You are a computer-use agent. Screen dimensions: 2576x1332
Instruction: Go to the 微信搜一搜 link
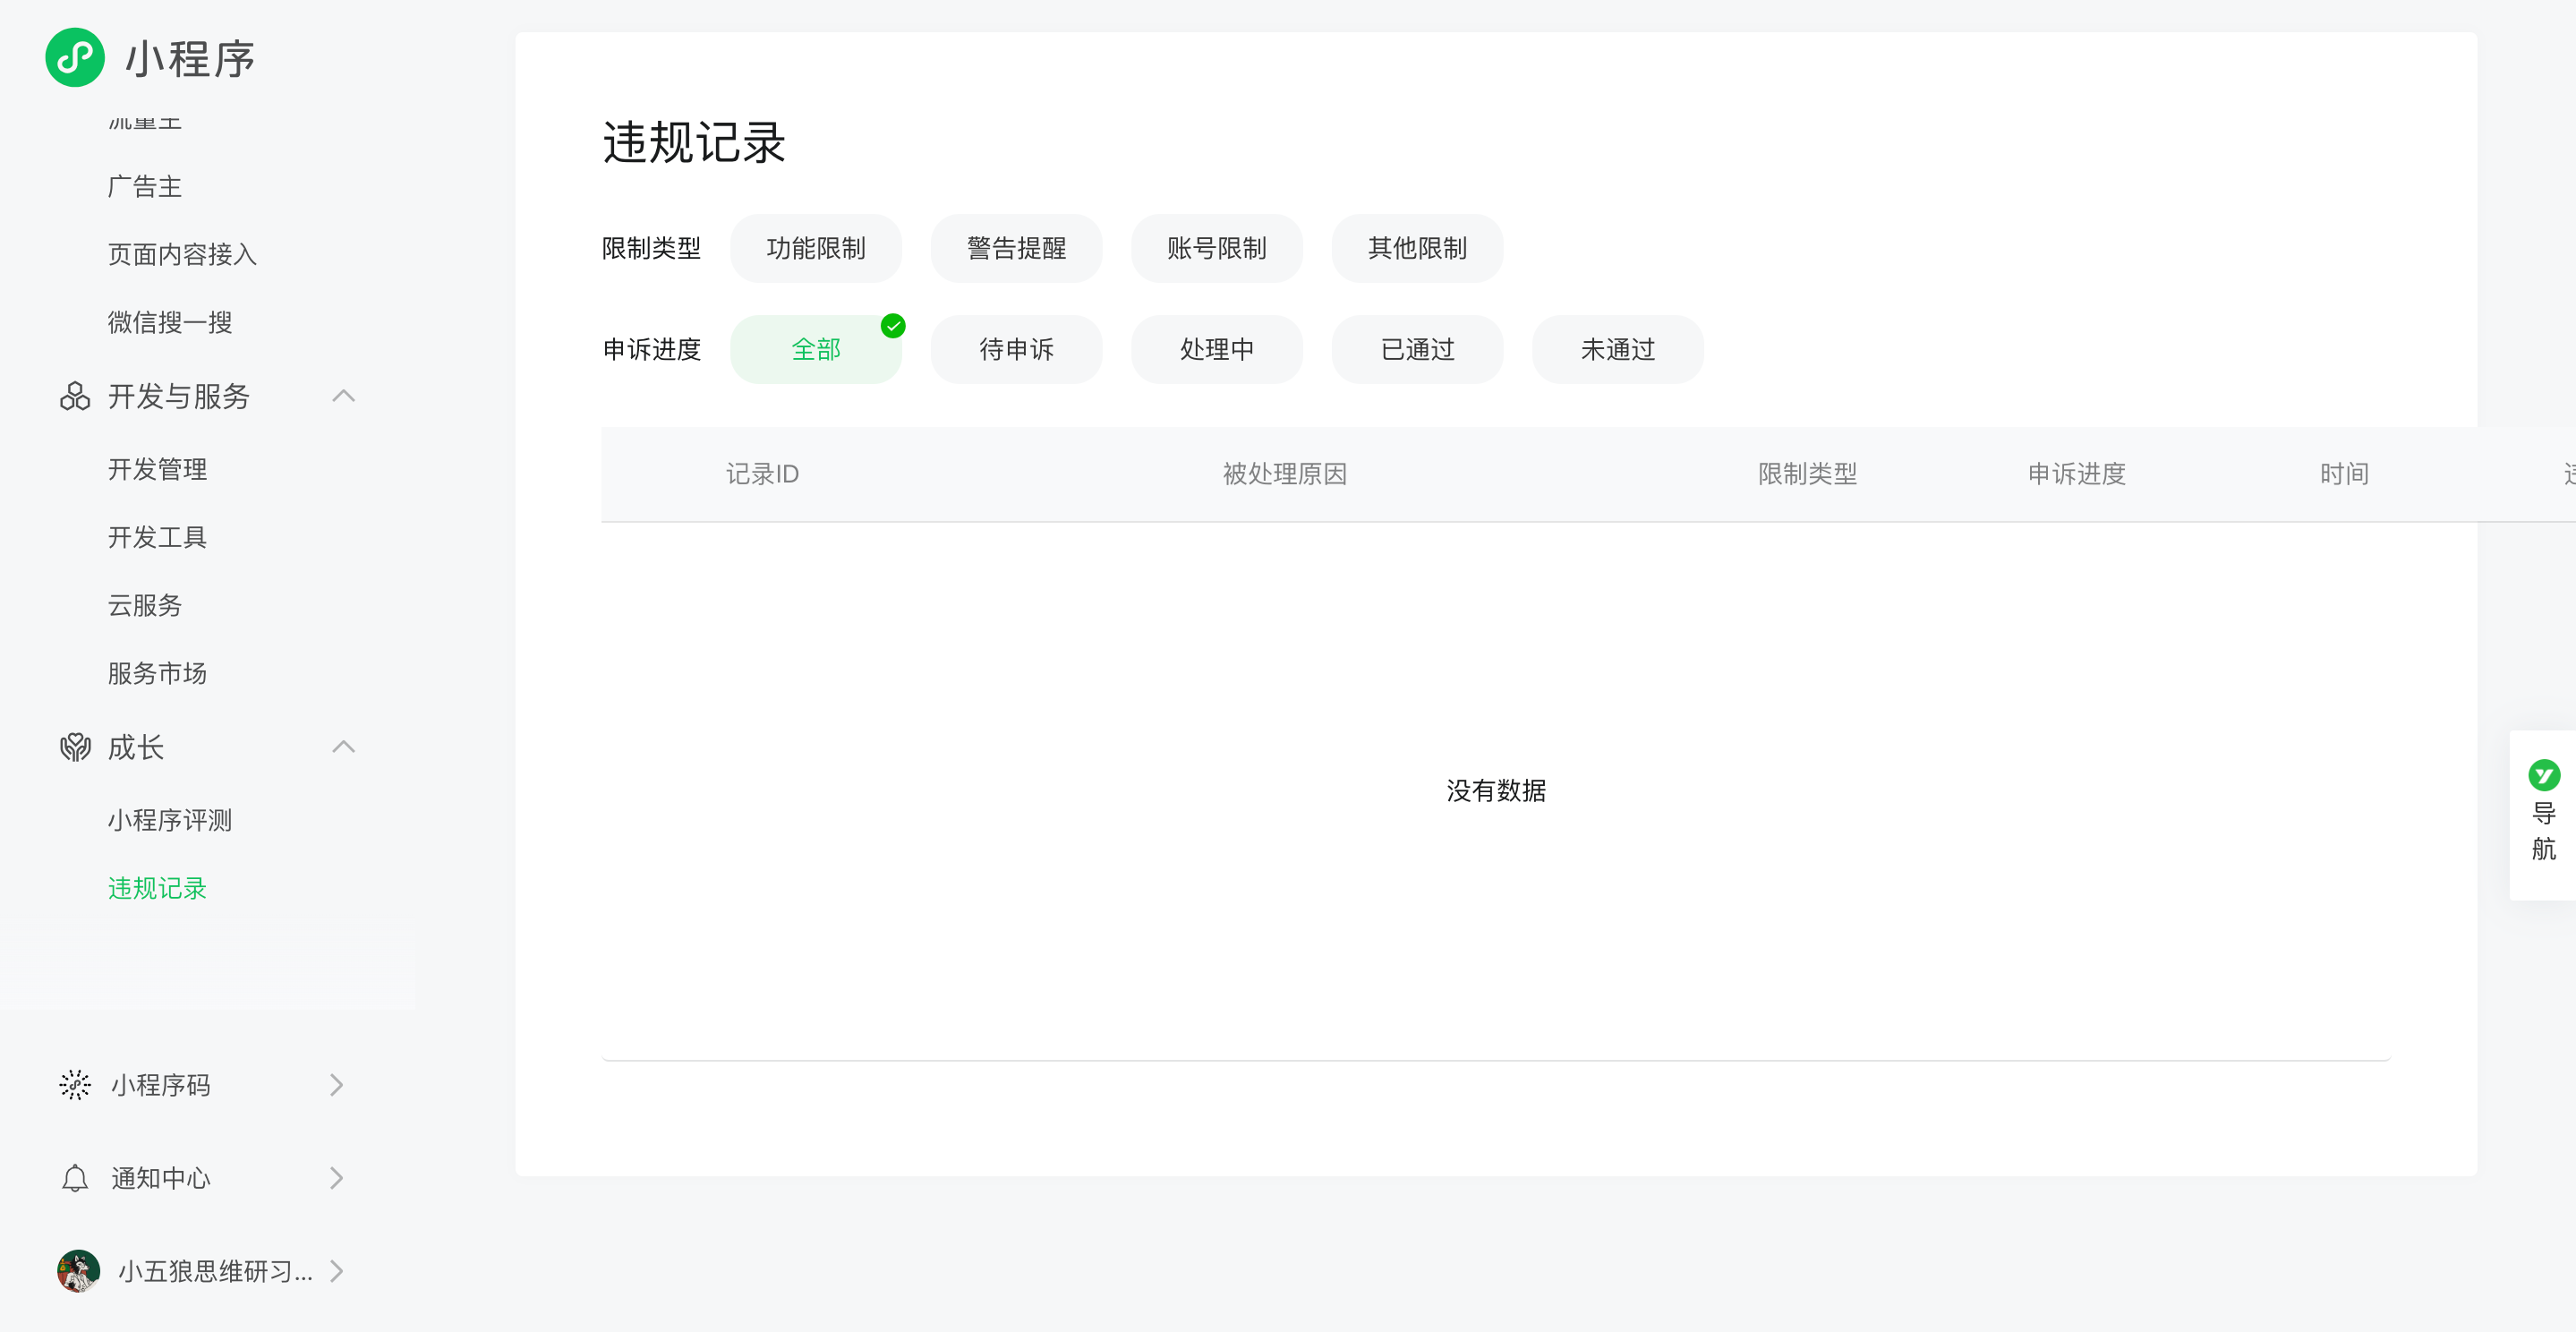click(170, 322)
